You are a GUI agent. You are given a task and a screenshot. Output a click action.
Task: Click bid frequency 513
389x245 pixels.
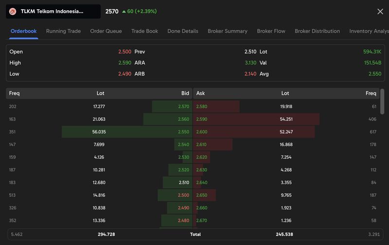click(12, 195)
